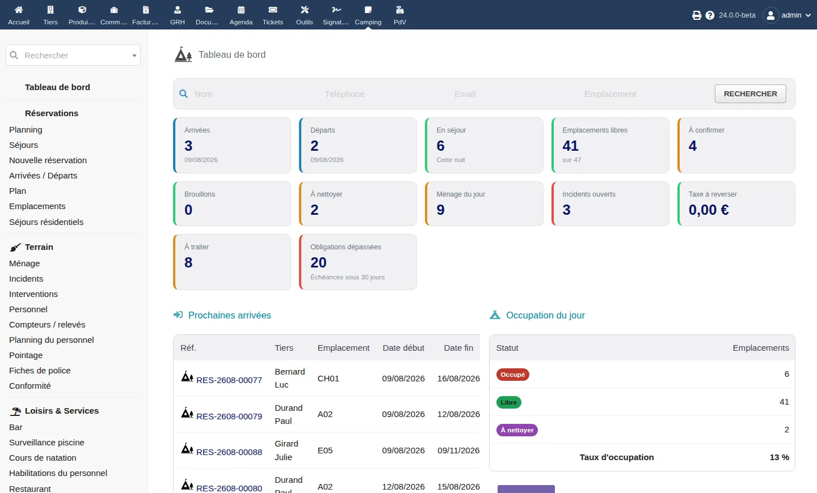Expand the Rechercher search dropdown arrow
This screenshot has width=817, height=493.
[134, 56]
